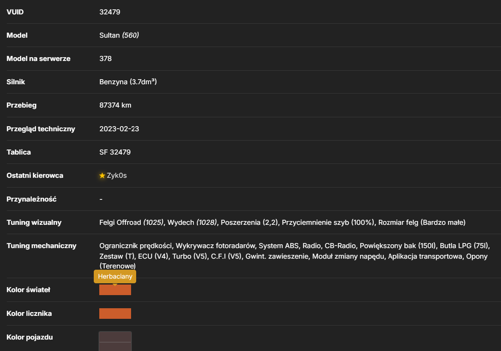The width and height of the screenshot is (501, 351).
Task: Click the Tuning mechaniczny label
Action: (x=42, y=246)
